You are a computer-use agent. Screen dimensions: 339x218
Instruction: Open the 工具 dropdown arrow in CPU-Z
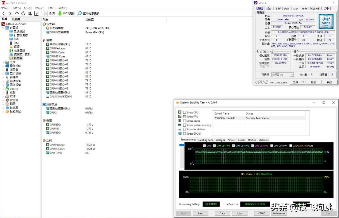point(303,82)
